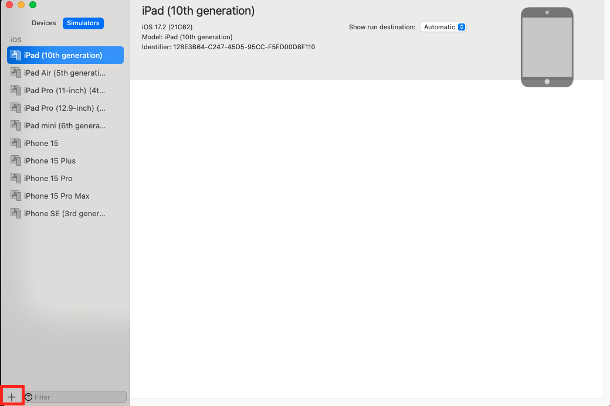
Task: Open dropdown to change run destination visibility
Action: coord(443,27)
